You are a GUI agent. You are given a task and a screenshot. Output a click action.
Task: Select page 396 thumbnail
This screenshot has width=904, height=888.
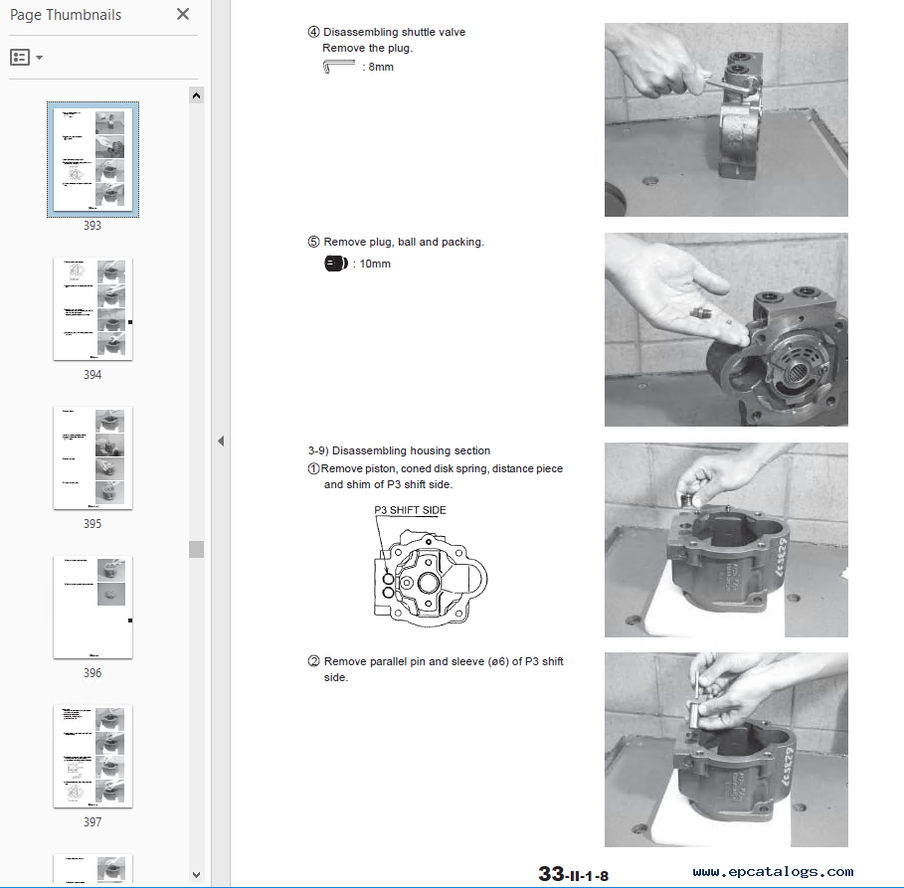click(92, 608)
